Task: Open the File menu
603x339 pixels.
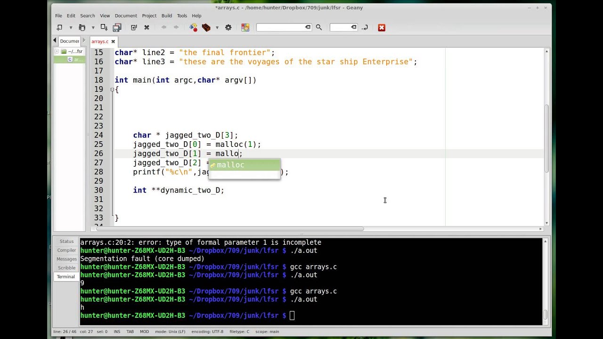Action: (58, 16)
